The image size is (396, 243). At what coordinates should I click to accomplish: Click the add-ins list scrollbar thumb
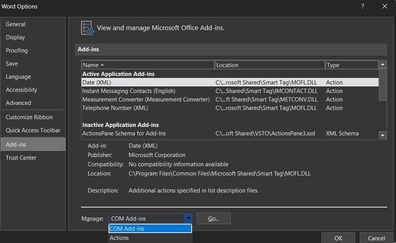(x=383, y=85)
